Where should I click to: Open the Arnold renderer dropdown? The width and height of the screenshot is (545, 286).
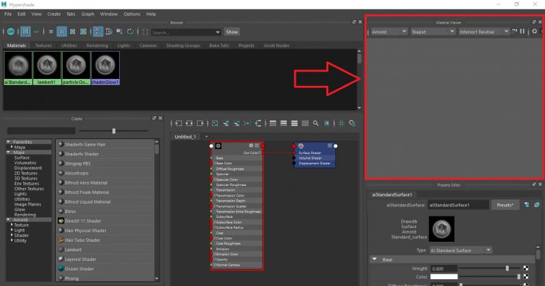[x=389, y=31]
